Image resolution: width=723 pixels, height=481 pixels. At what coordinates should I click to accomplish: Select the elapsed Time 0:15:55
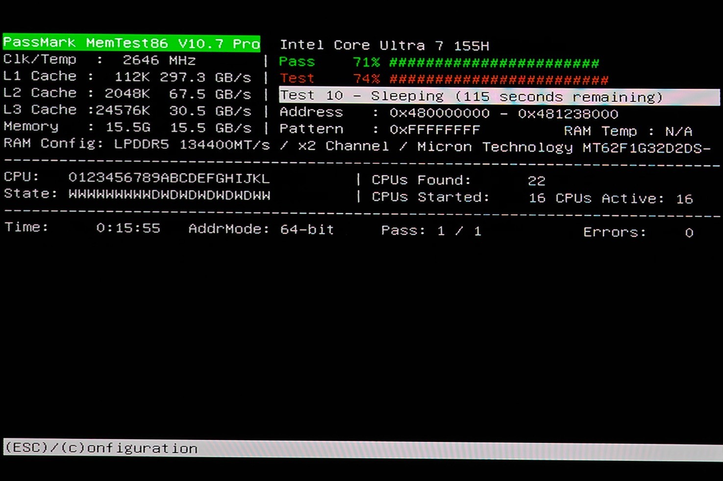[x=128, y=228]
